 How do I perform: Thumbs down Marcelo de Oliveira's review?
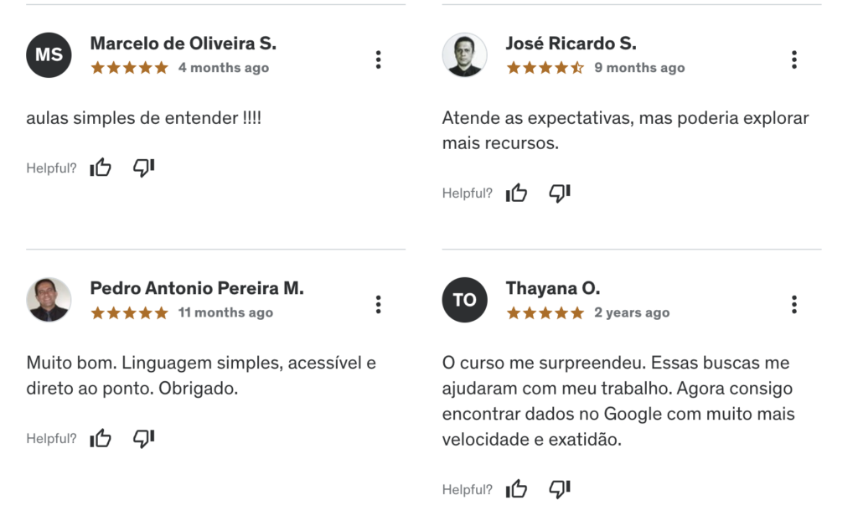(x=144, y=168)
